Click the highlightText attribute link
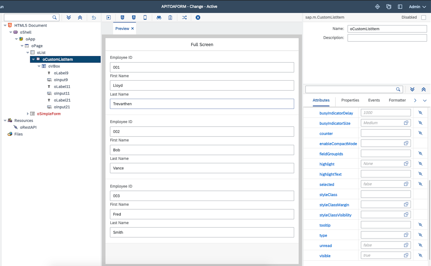Screen dimensions: 431x266 (330, 174)
